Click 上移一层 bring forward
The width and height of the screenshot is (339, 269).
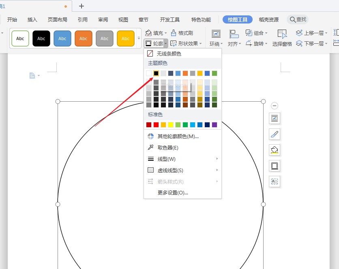(x=310, y=33)
